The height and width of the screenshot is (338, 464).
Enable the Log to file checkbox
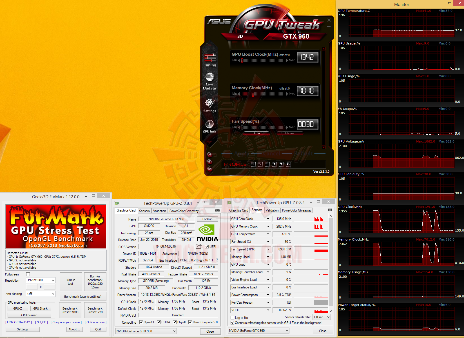pos(233,318)
